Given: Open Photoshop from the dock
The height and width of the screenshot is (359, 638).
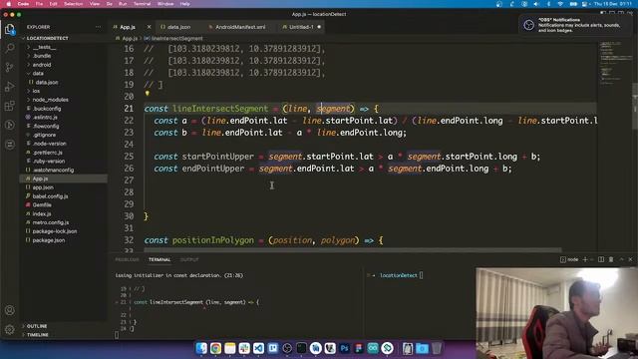Looking at the screenshot, I should coord(344,348).
